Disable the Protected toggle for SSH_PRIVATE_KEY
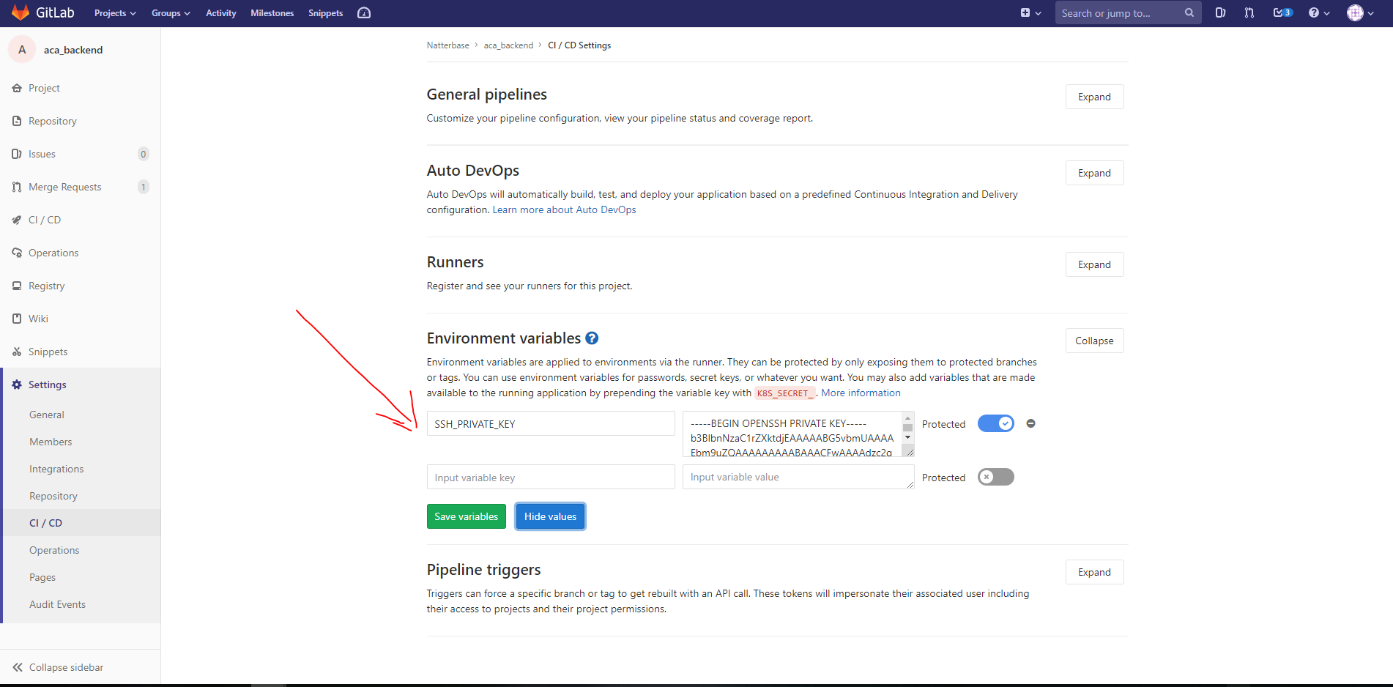The image size is (1393, 687). coord(995,423)
